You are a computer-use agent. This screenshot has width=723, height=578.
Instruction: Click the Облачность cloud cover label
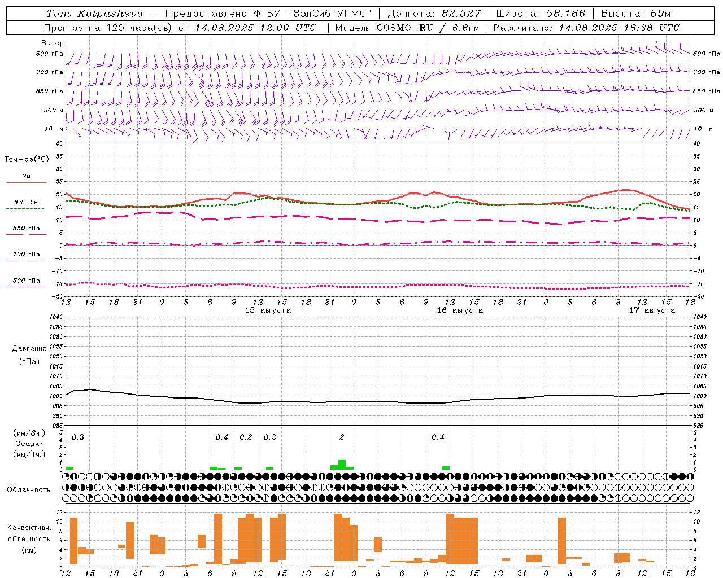tap(29, 490)
